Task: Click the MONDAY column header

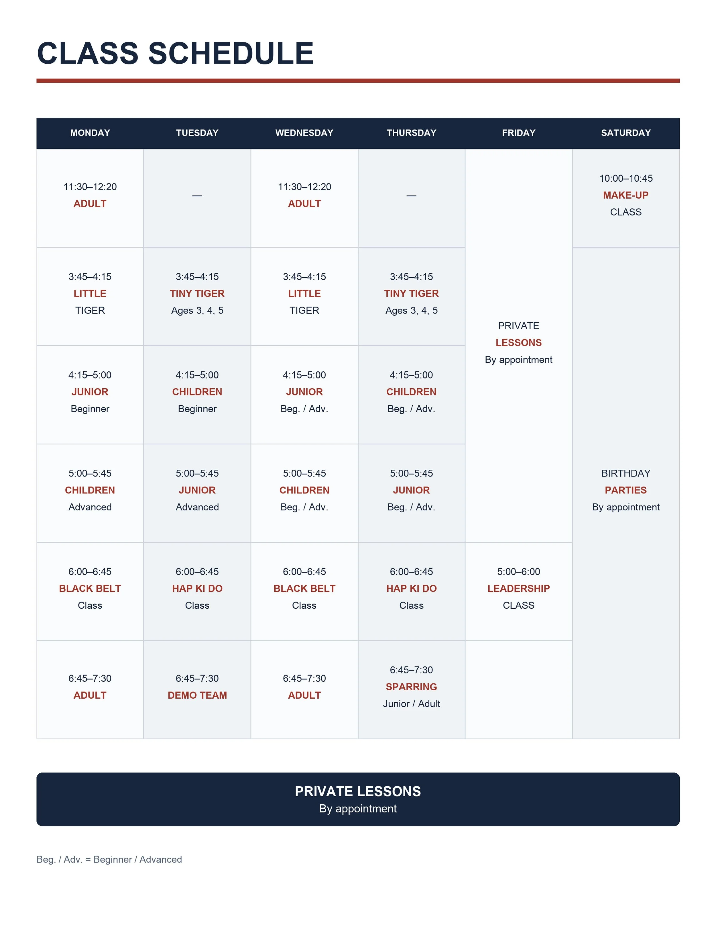Action: click(90, 133)
